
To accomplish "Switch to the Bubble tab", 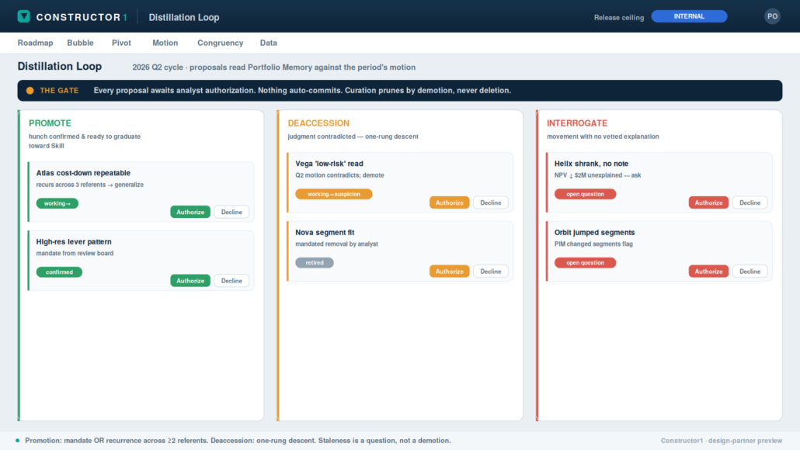I will click(x=80, y=43).
